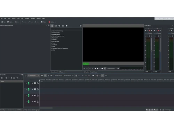
Task: Click the timeline horizontal scrollbar
Action: tap(46, 108)
